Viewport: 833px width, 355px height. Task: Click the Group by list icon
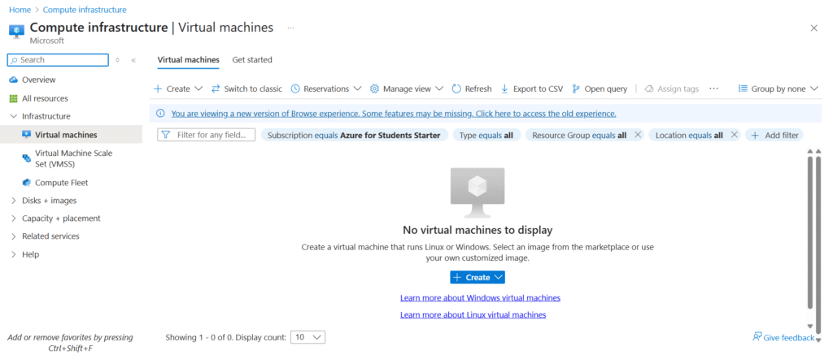click(744, 89)
